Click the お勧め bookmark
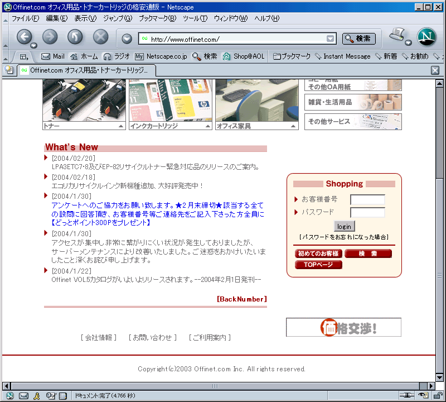The image size is (446, 402). pos(415,56)
